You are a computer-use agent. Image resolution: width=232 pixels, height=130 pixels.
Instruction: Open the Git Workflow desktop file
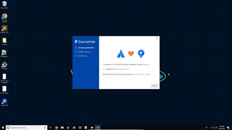(x=4, y=90)
